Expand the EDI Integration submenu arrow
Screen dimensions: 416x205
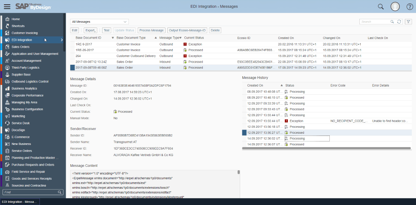point(62,40)
